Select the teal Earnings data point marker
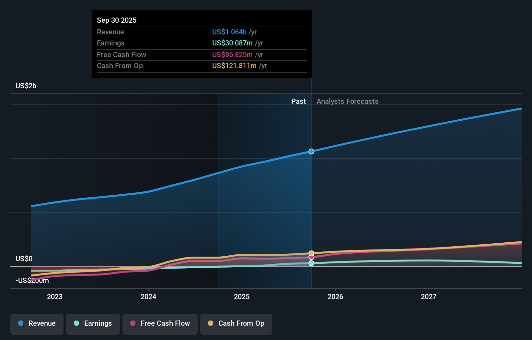532x340 pixels. [x=311, y=263]
